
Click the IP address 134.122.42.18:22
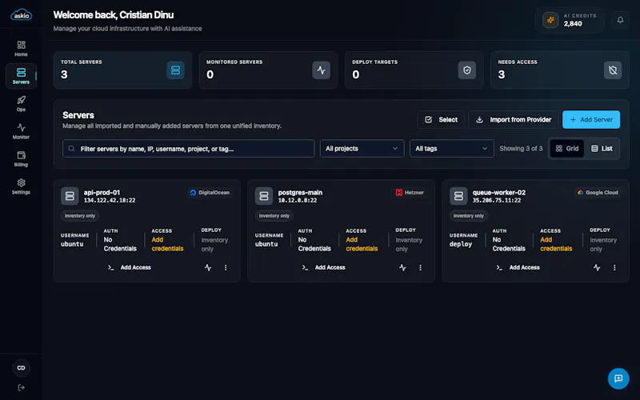pyautogui.click(x=110, y=201)
